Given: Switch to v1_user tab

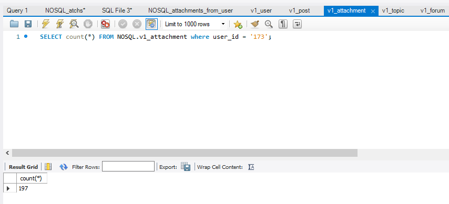Looking at the screenshot, I should [261, 10].
